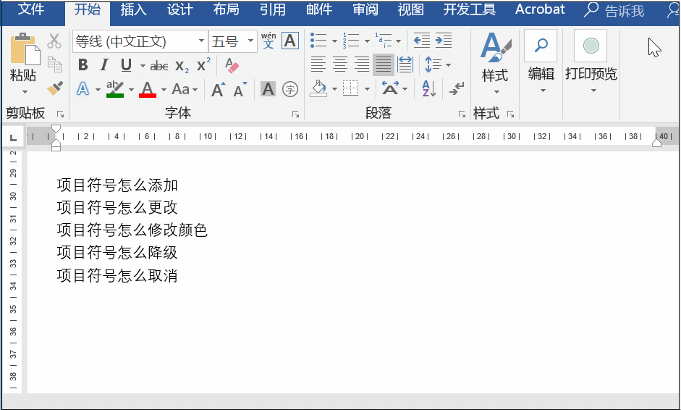Open the 文件 file tab
The width and height of the screenshot is (681, 410).
click(x=31, y=9)
